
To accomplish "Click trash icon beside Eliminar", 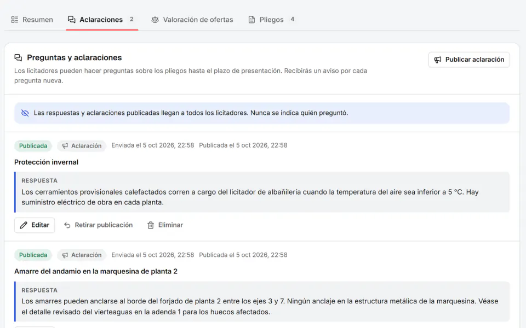I will (x=151, y=225).
